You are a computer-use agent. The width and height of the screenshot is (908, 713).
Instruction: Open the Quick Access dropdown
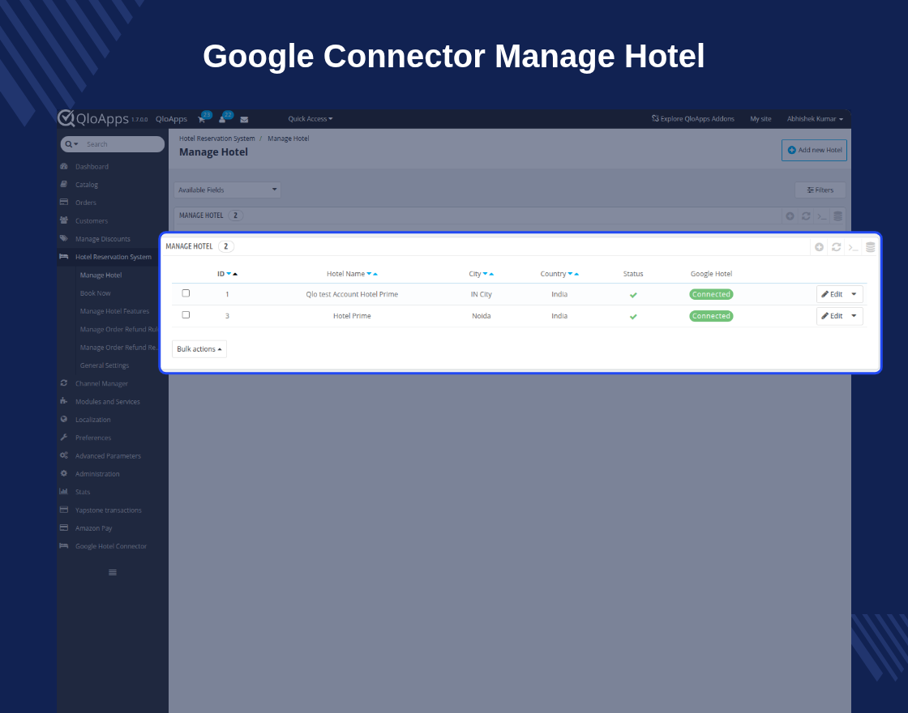pyautogui.click(x=311, y=118)
